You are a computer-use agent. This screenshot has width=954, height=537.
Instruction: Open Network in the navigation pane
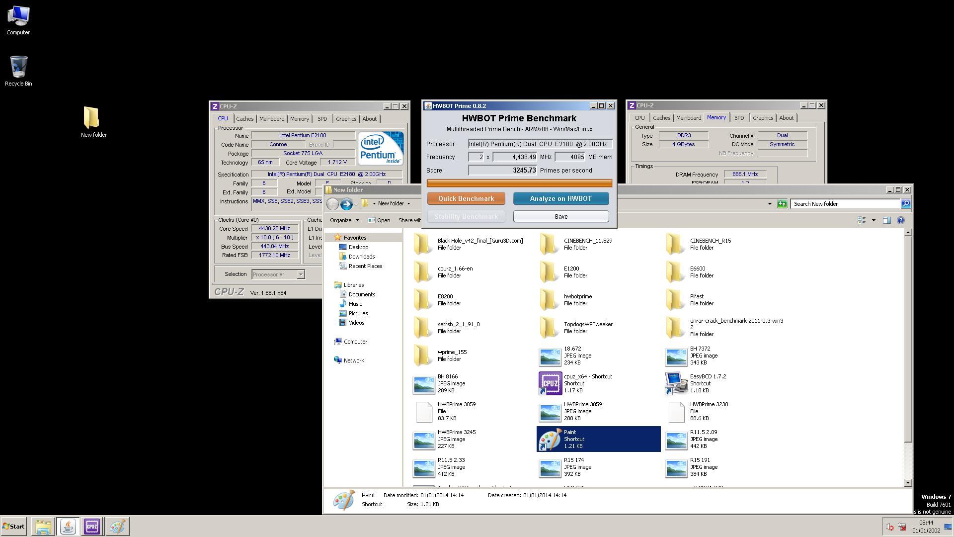pyautogui.click(x=353, y=360)
